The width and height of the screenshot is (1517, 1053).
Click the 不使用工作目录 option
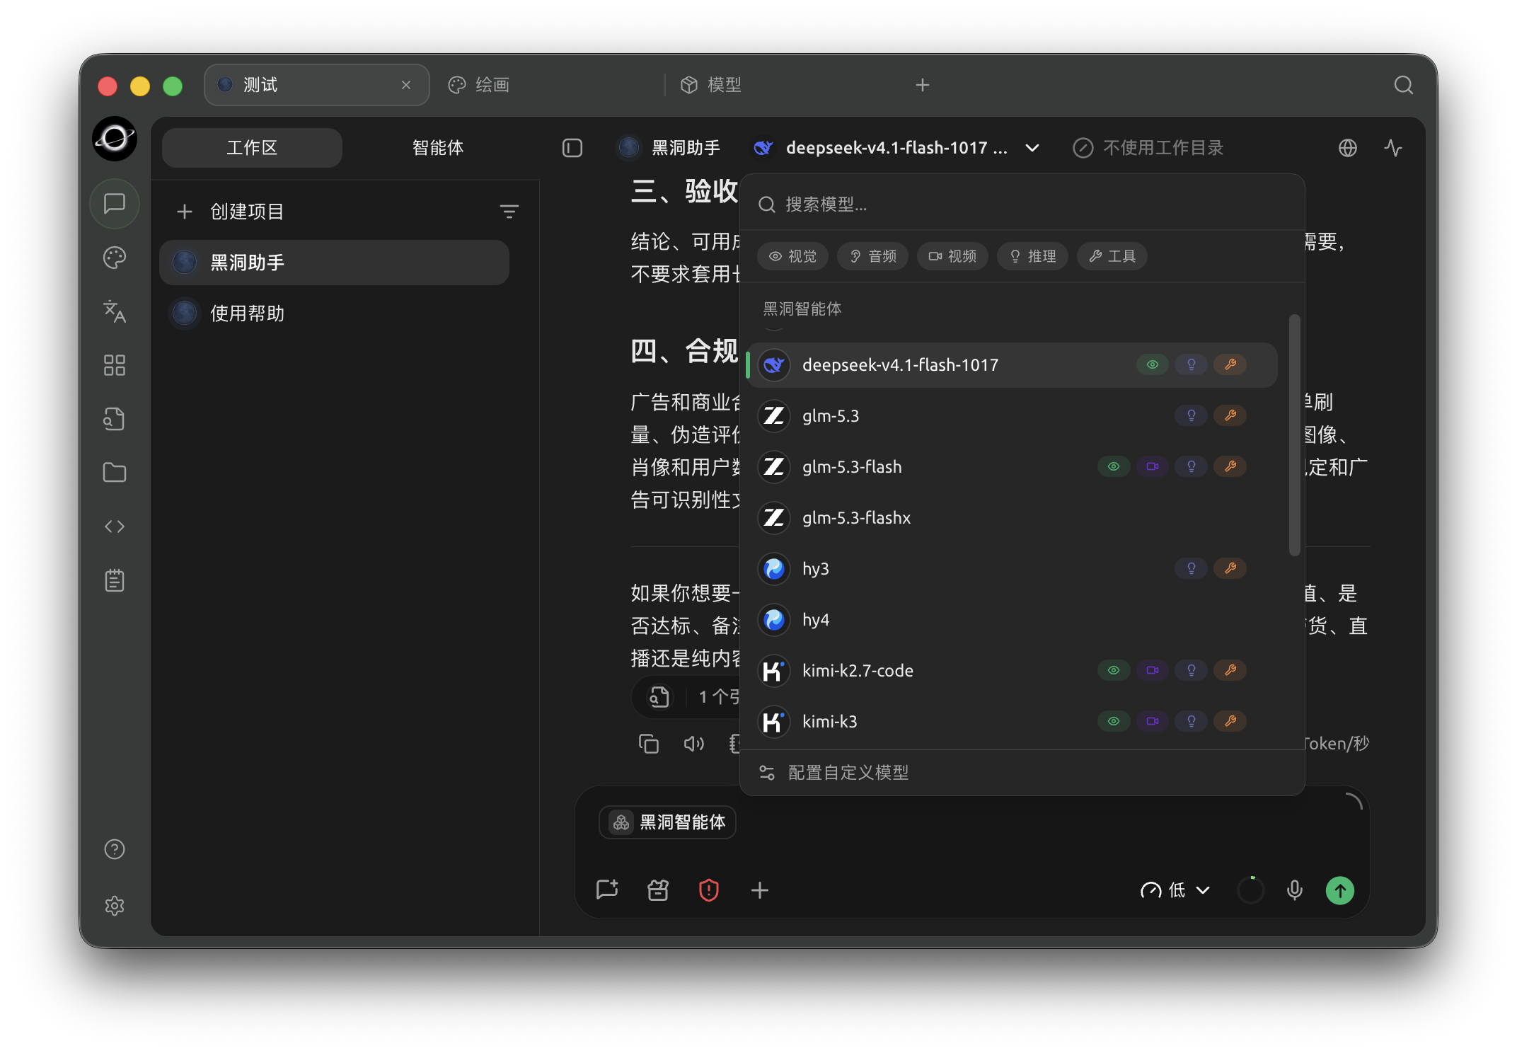point(1148,148)
